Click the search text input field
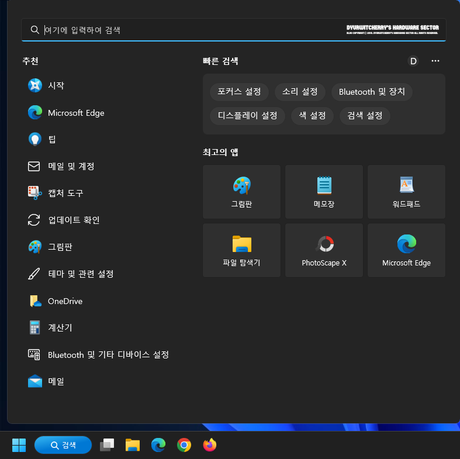 234,30
